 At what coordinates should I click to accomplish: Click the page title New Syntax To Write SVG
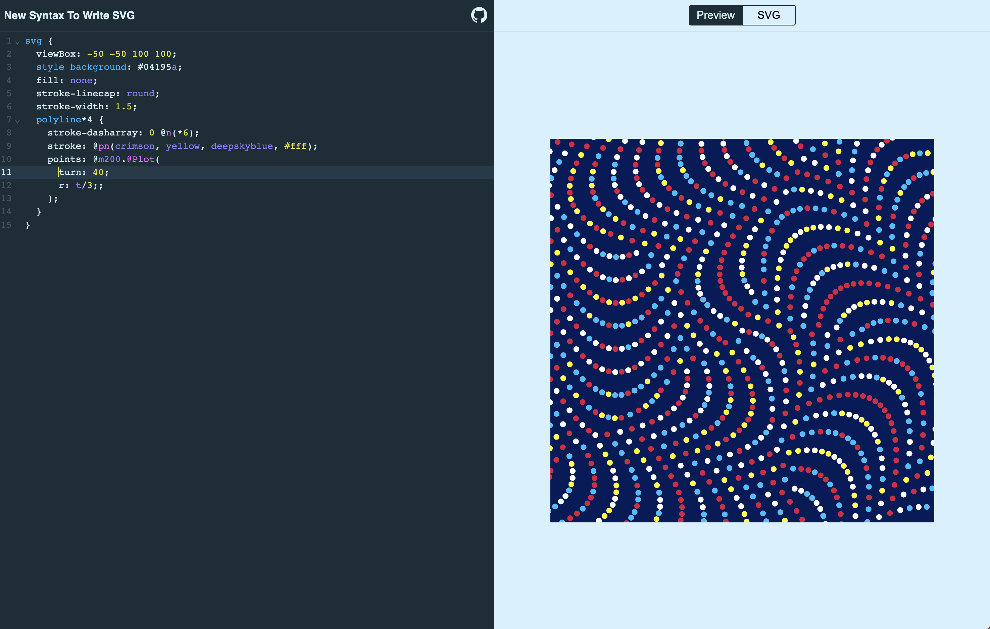pos(69,16)
